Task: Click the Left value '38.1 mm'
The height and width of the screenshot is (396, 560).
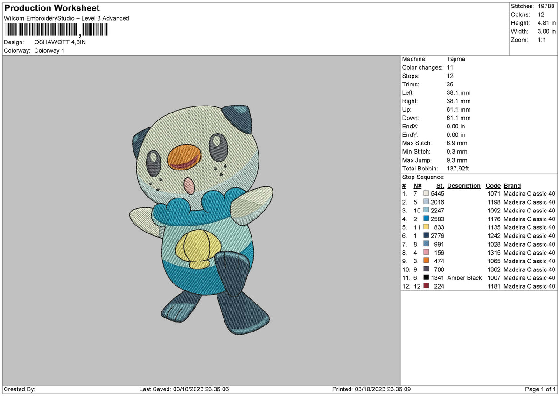Action: pos(458,92)
